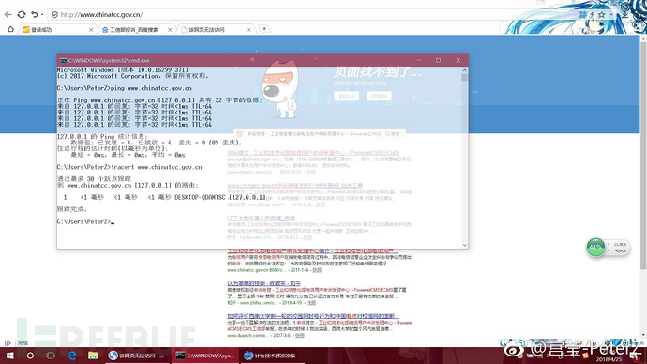Open File Explorer from the taskbar

click(x=93, y=356)
